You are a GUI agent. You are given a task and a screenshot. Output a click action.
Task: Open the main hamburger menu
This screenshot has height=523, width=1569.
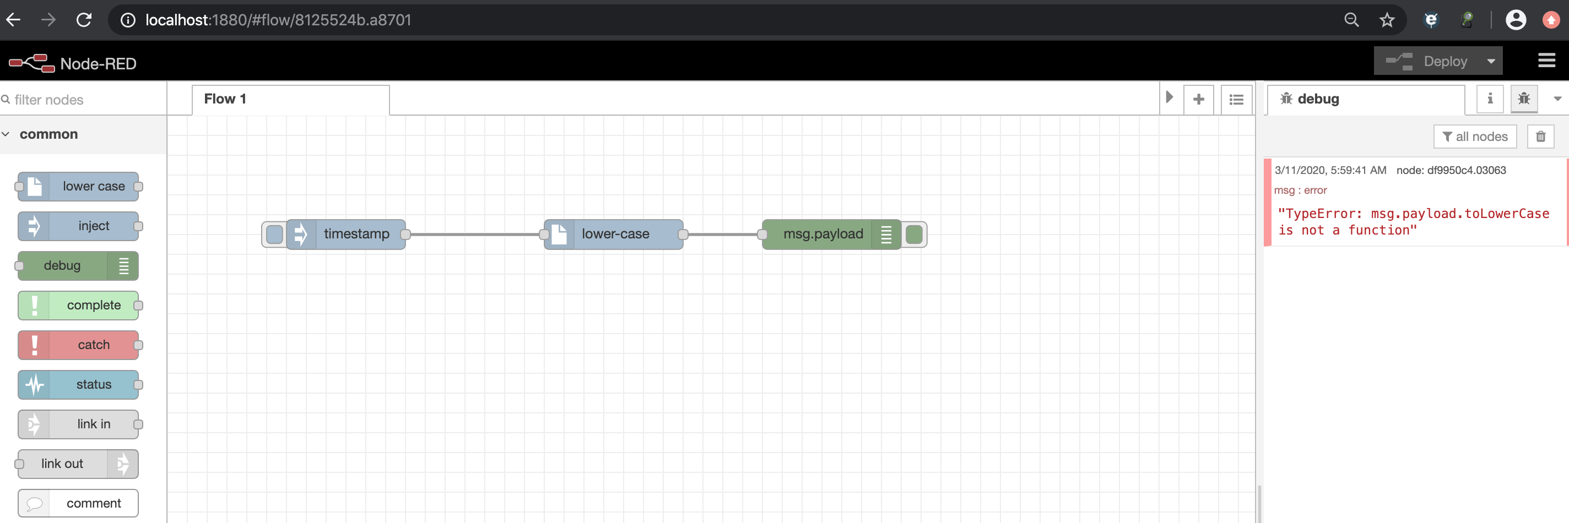click(x=1546, y=61)
